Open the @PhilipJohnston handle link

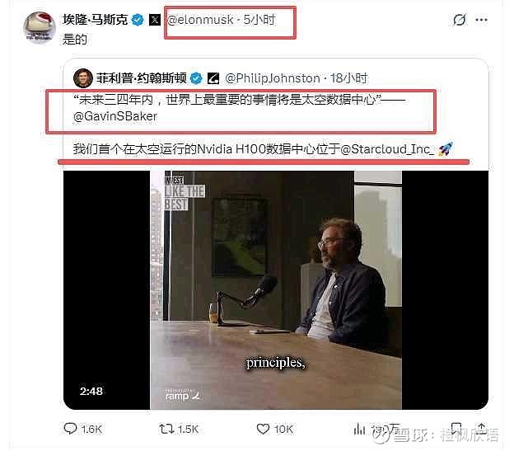pyautogui.click(x=273, y=78)
